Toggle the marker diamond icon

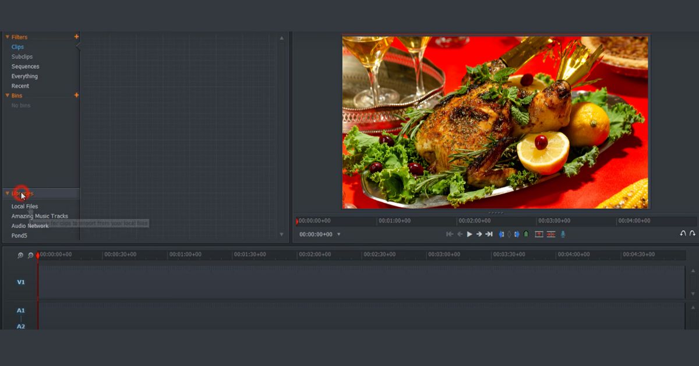click(x=509, y=234)
